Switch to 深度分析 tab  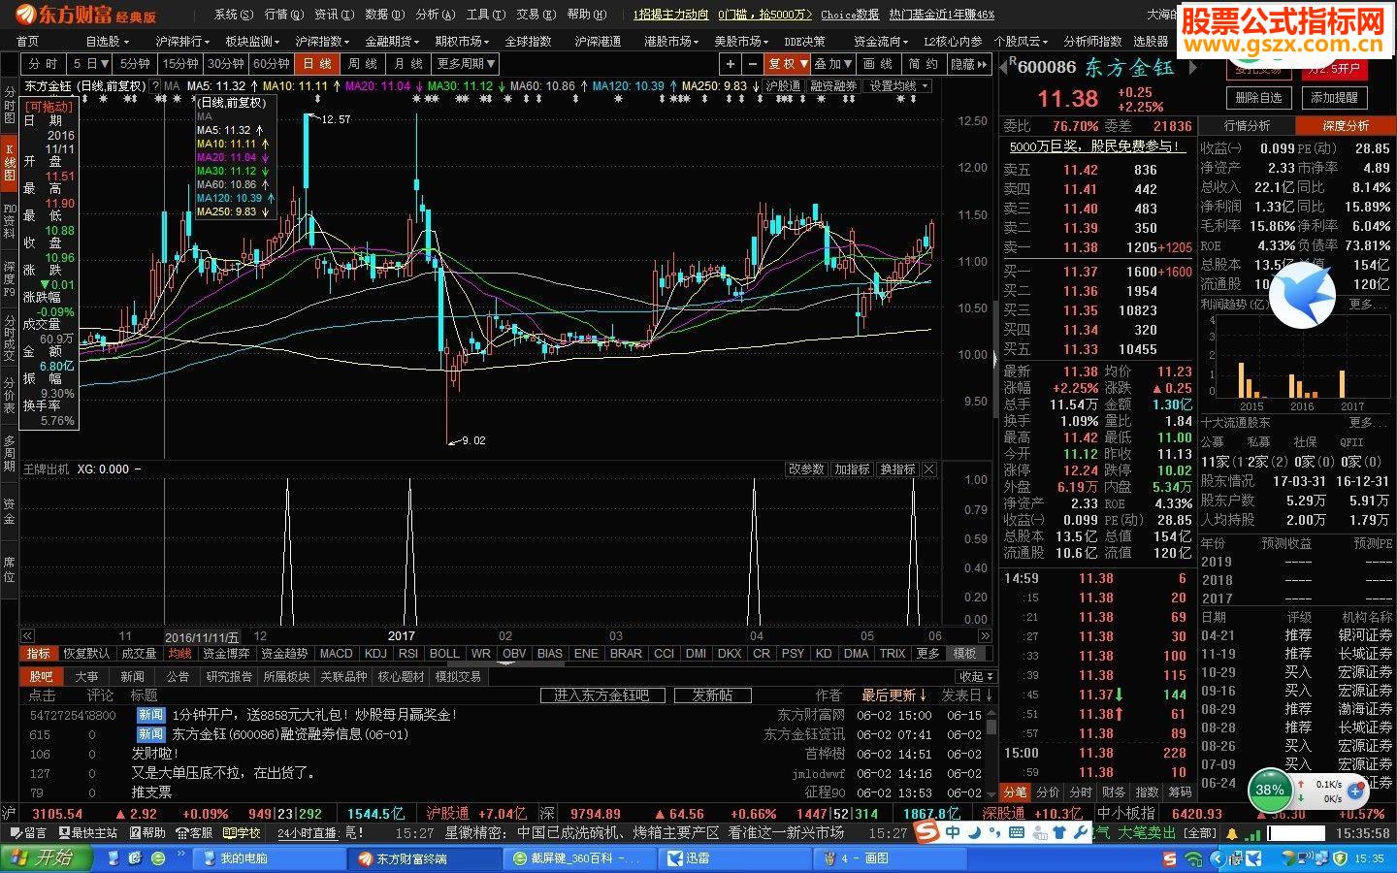click(1346, 126)
